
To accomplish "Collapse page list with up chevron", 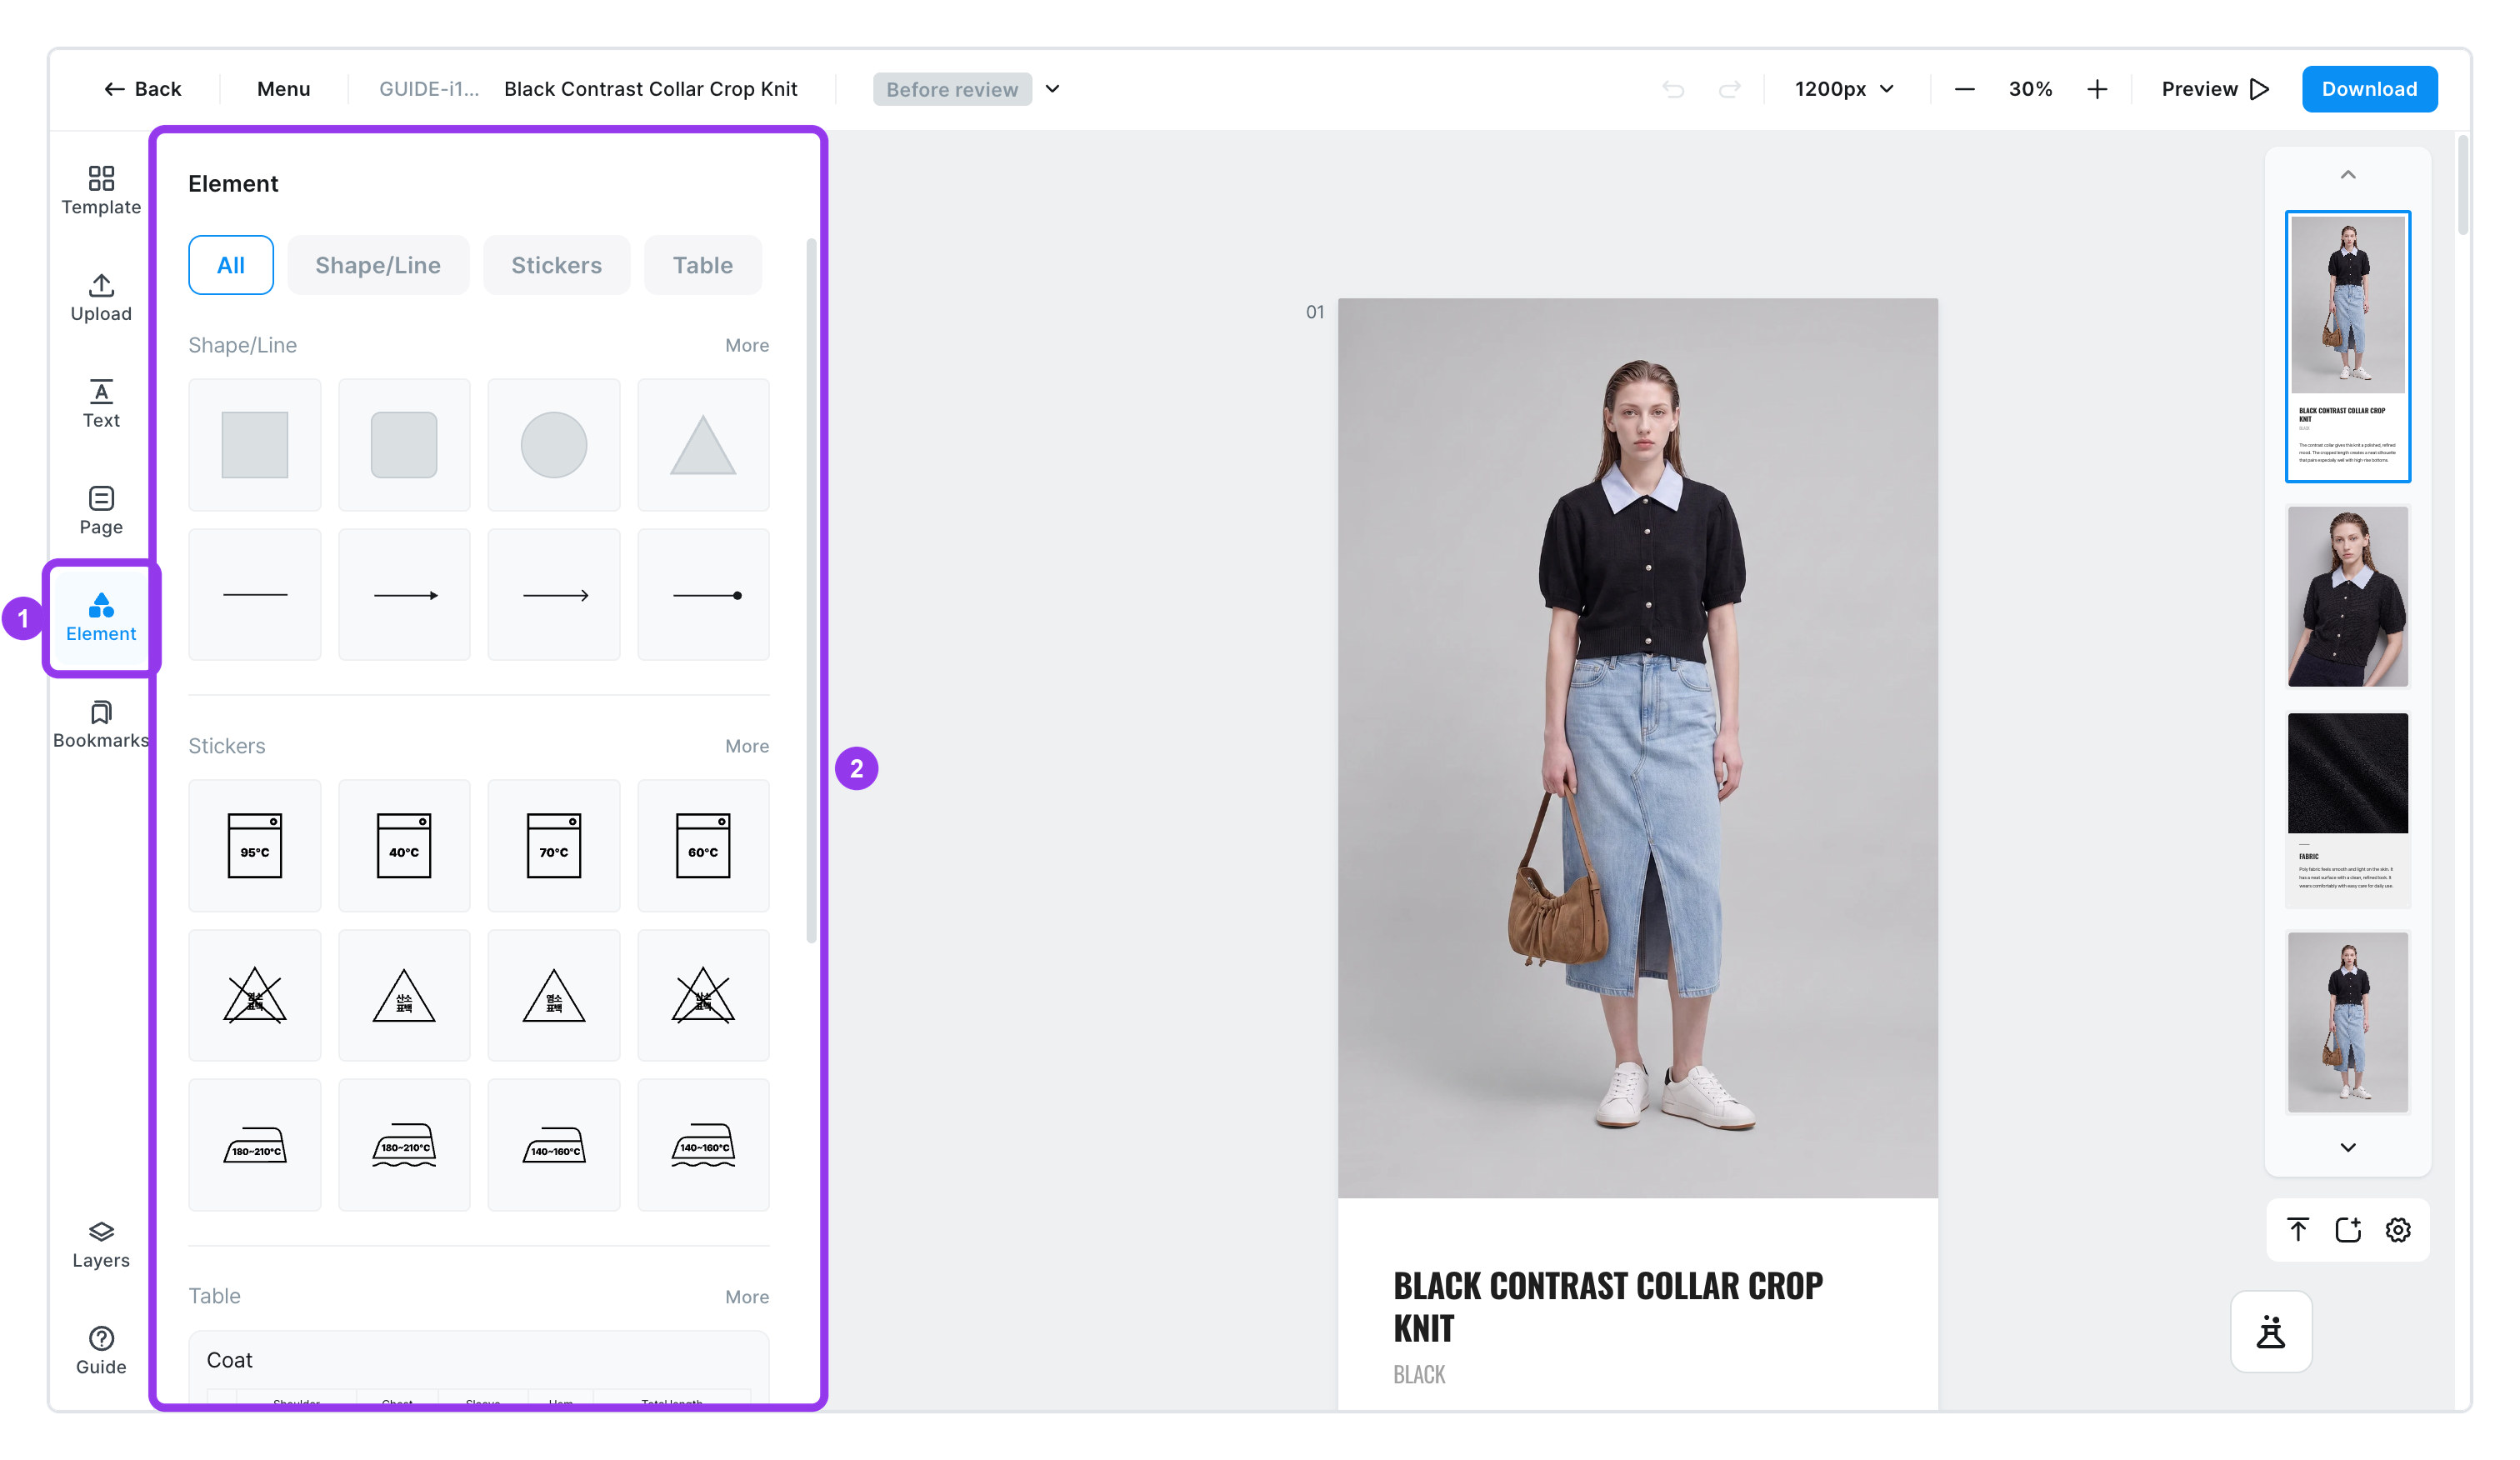I will coord(2348,175).
